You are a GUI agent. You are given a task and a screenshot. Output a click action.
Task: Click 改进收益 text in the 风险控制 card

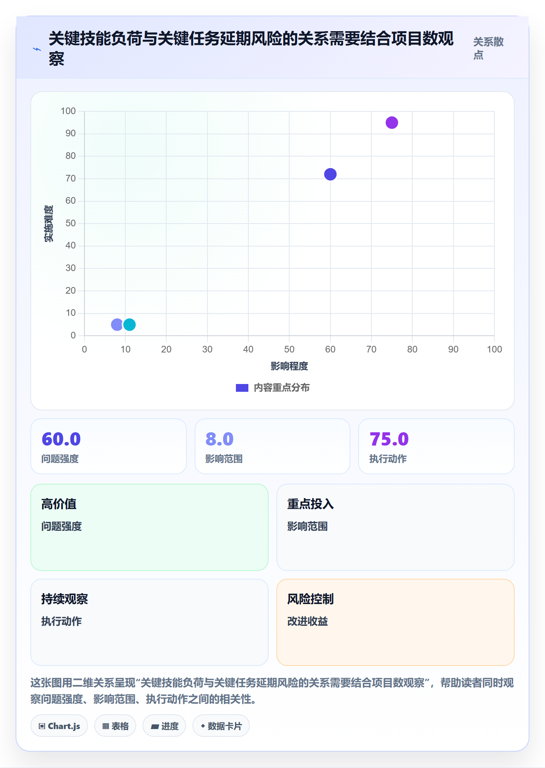[x=308, y=621]
